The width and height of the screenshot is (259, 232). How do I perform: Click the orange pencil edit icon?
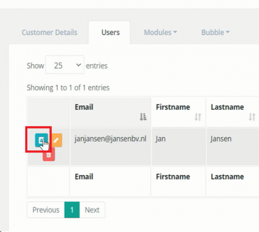click(x=56, y=140)
